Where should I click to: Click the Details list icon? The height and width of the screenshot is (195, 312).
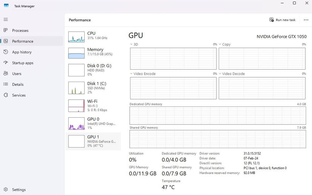click(x=6, y=84)
